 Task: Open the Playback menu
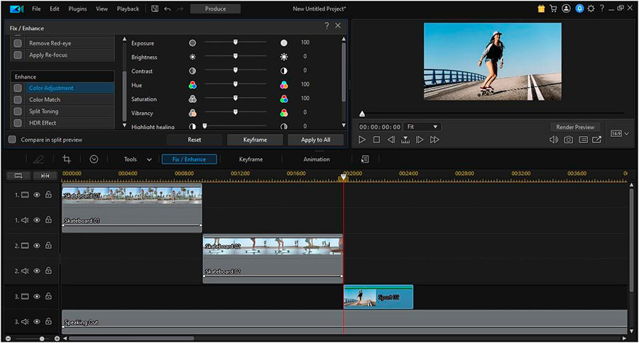coord(128,9)
